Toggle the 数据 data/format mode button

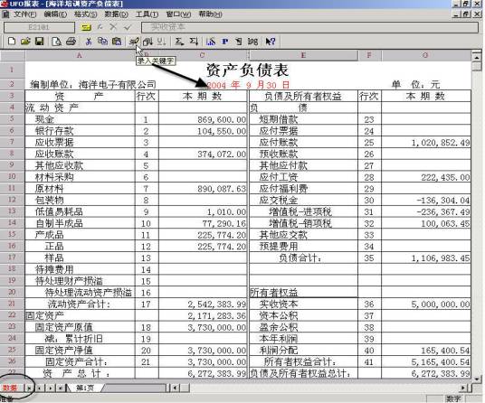click(10, 388)
